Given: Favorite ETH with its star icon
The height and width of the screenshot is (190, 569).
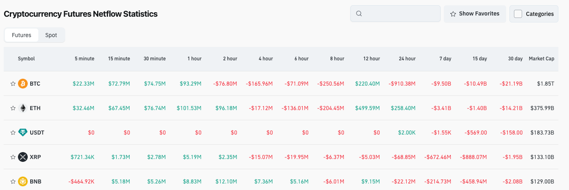Looking at the screenshot, I should [13, 108].
